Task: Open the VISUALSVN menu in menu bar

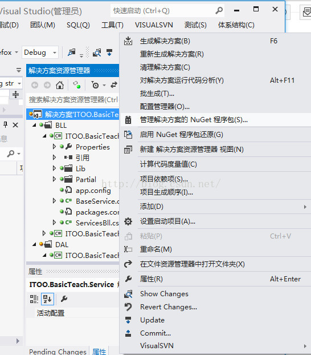Action: click(x=154, y=25)
